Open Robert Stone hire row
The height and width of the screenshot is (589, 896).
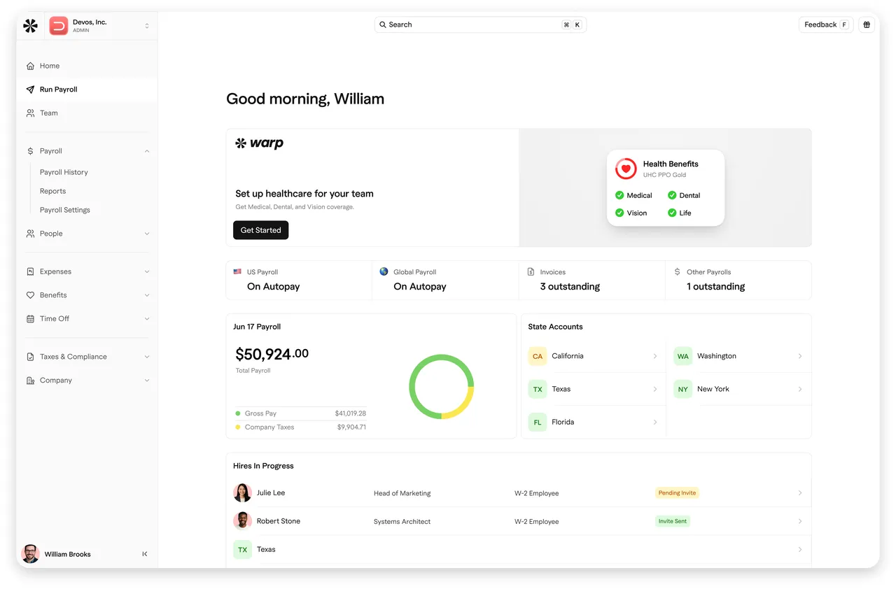tap(518, 521)
